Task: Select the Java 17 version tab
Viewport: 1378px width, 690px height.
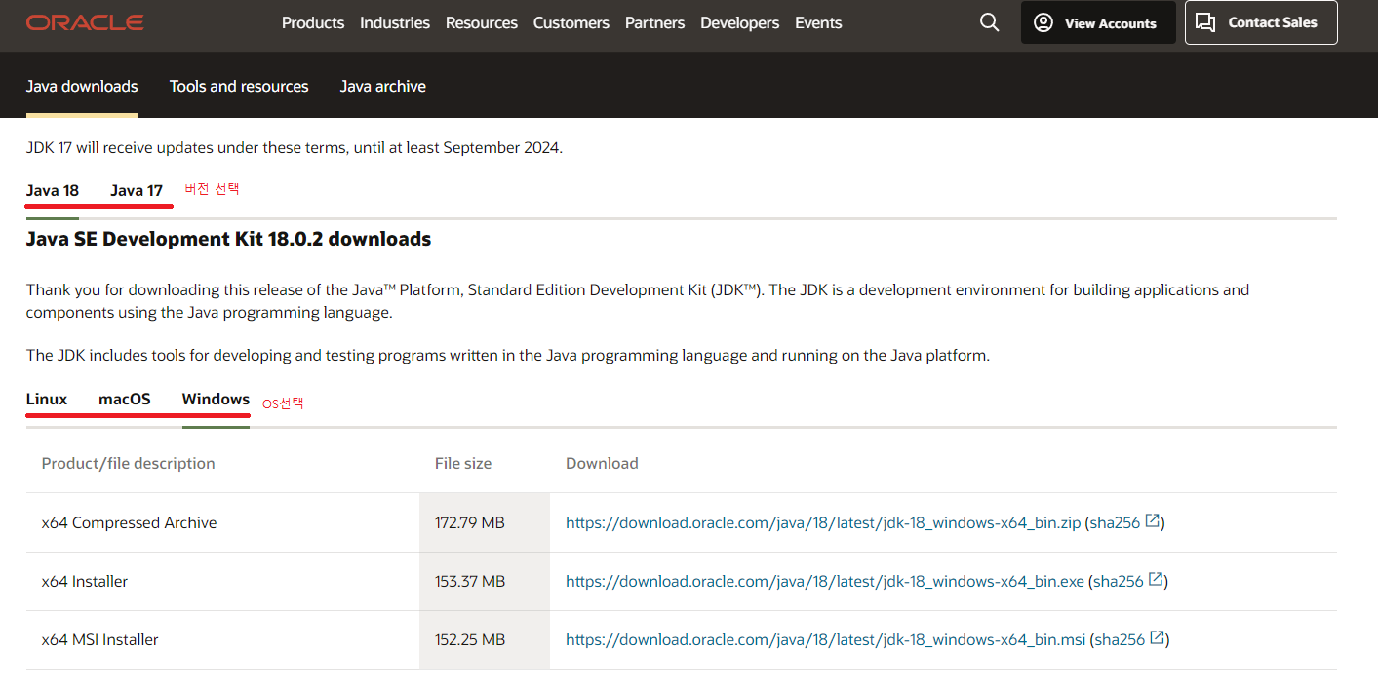Action: coord(137,190)
